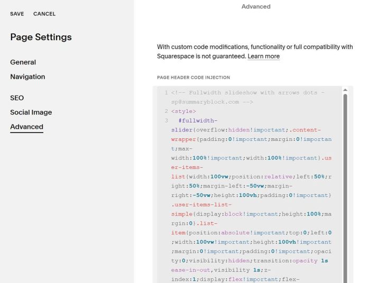This screenshot has height=283, width=370.
Task: Click the SAVE button
Action: (x=17, y=14)
